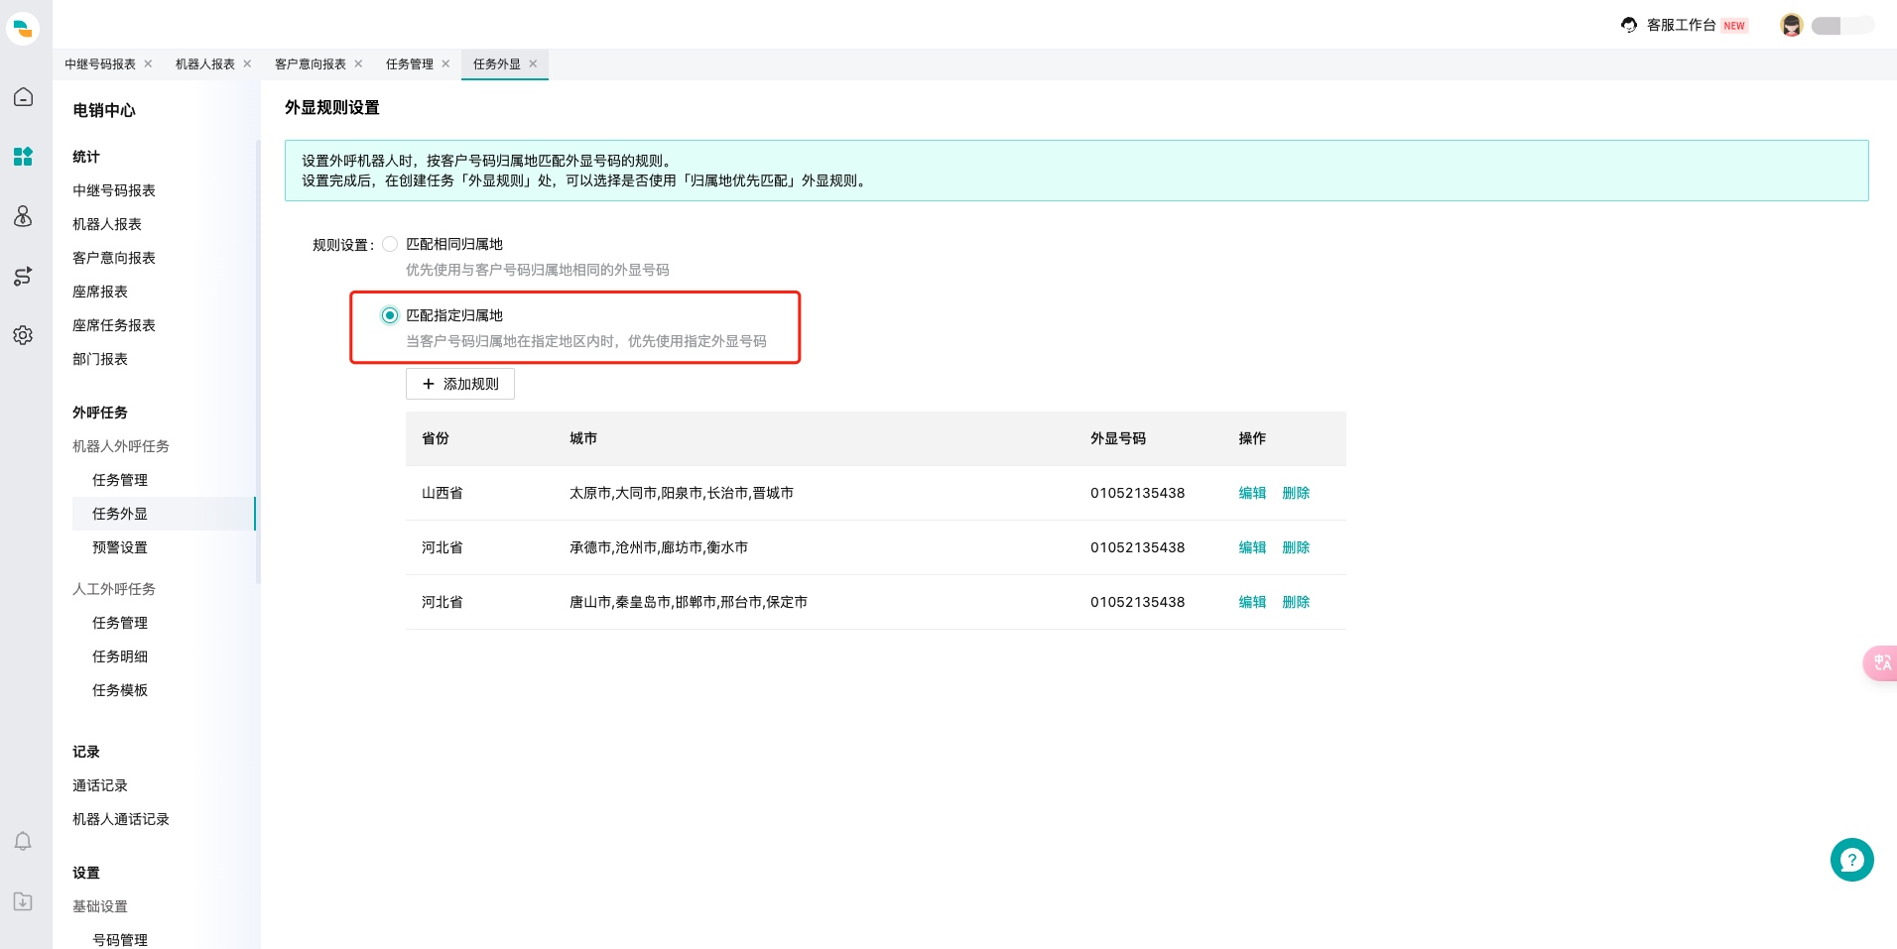Close the 任务外显 tab
The width and height of the screenshot is (1897, 949).
pos(533,63)
